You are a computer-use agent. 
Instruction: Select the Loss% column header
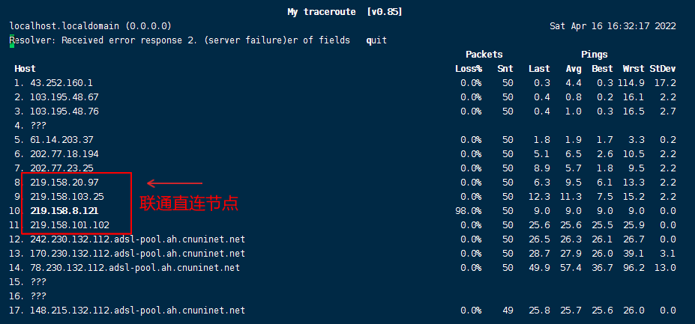pyautogui.click(x=469, y=69)
